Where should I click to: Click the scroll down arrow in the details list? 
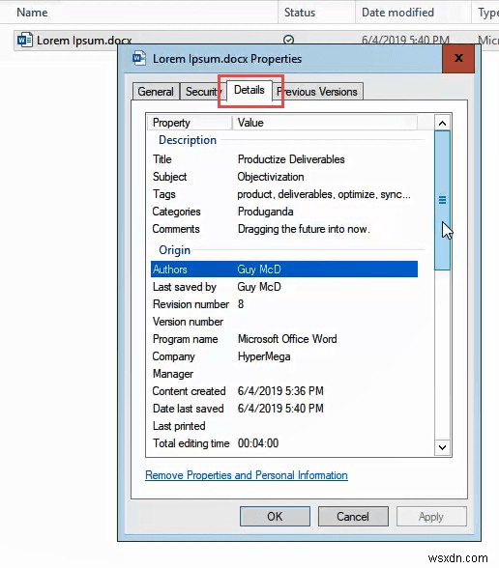[442, 447]
